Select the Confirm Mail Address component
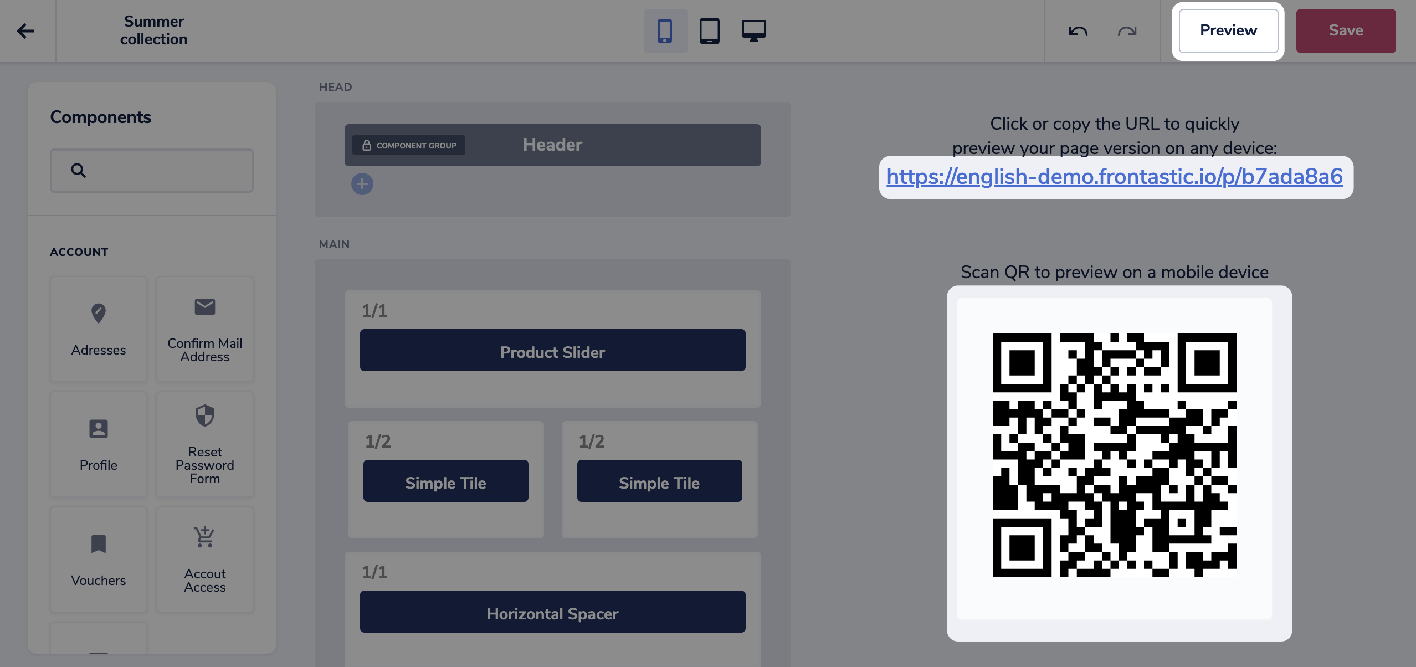Image resolution: width=1416 pixels, height=667 pixels. [205, 329]
